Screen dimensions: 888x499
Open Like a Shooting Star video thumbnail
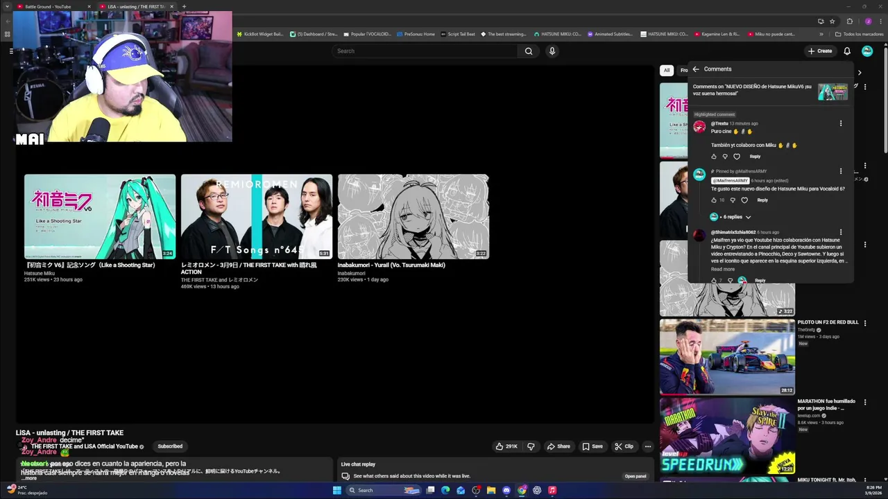point(100,216)
